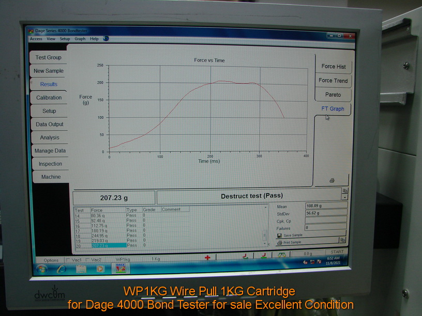The image size is (422, 316).
Task: Open the Help menu
Action: (94, 39)
